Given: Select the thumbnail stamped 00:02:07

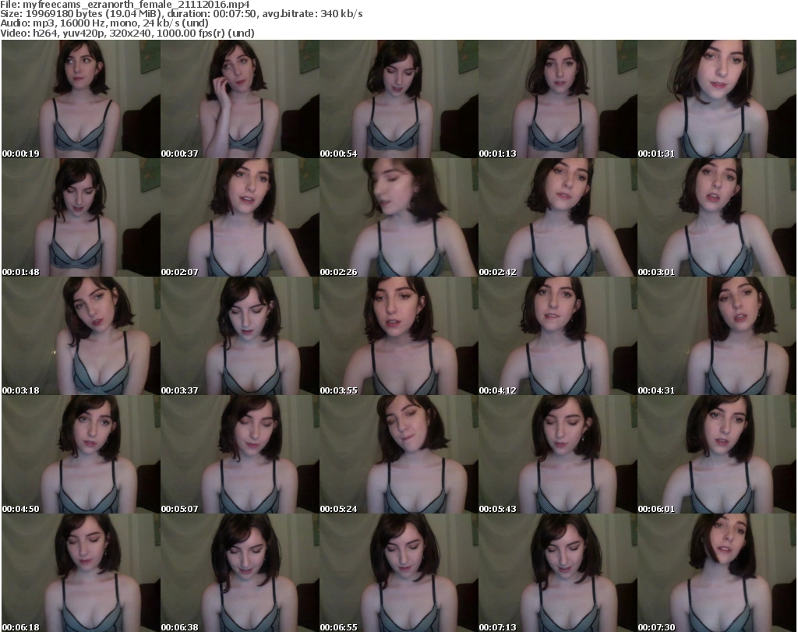Looking at the screenshot, I should (240, 217).
